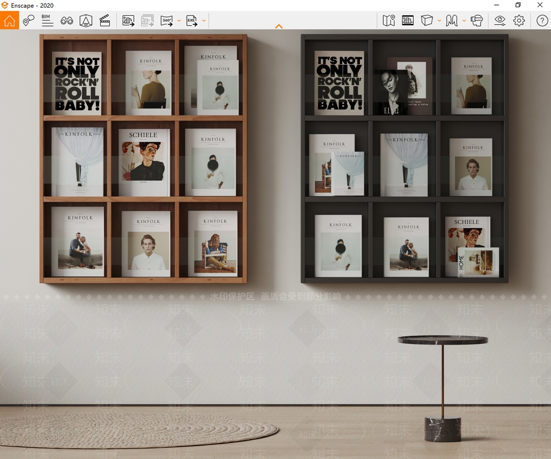551x459 pixels.
Task: Click the folded map with pin icon
Action: click(x=389, y=21)
